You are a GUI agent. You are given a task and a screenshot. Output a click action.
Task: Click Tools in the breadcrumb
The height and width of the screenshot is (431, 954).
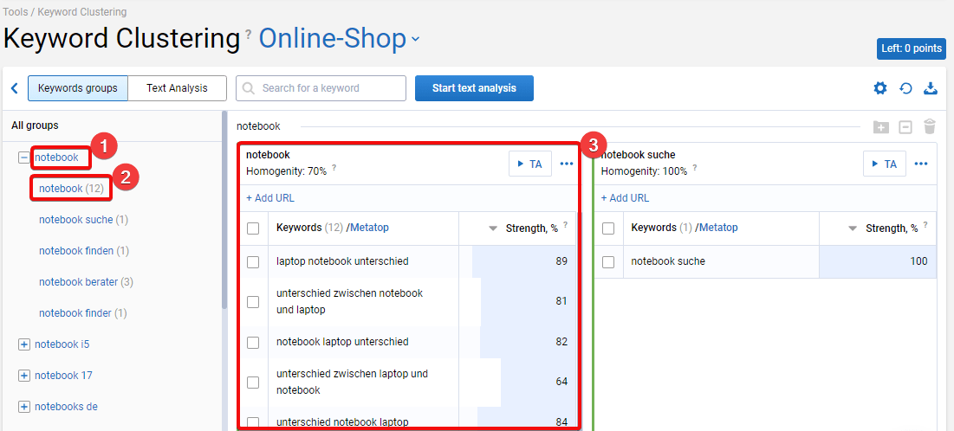(16, 11)
